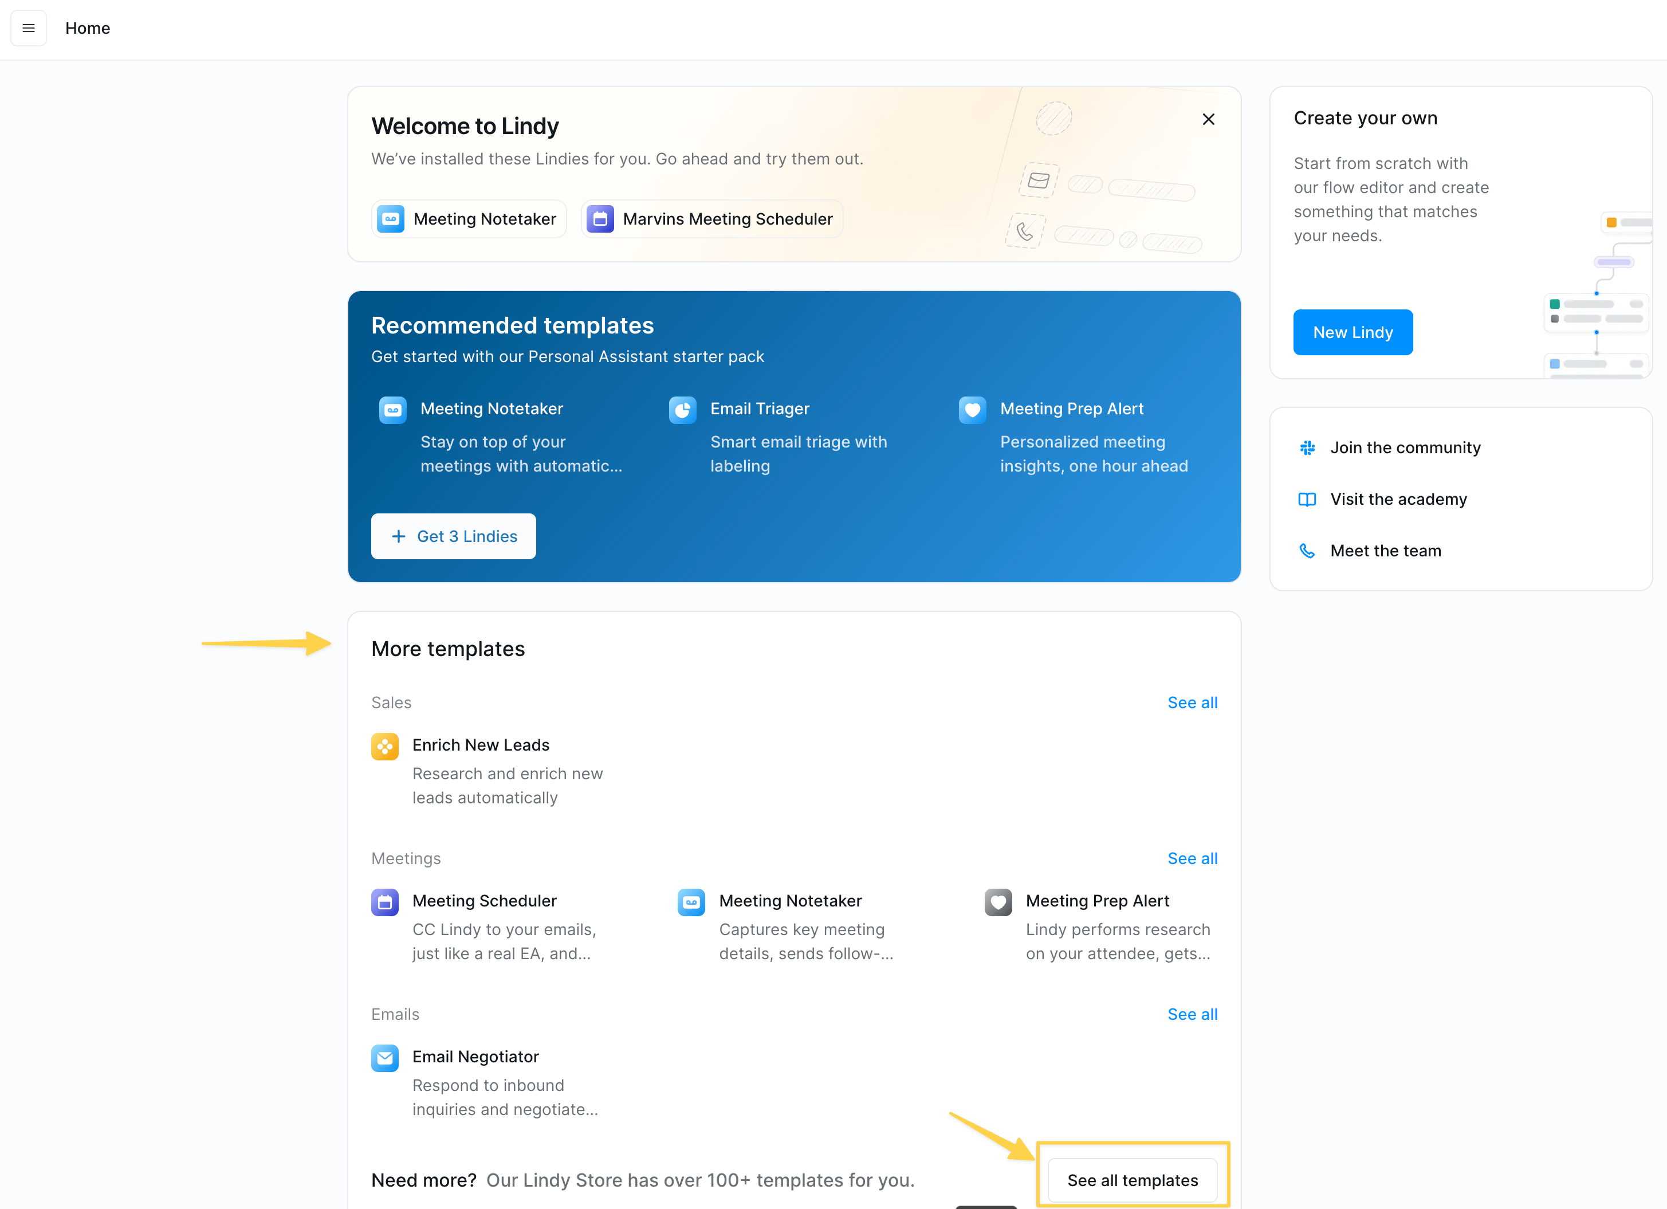This screenshot has width=1667, height=1209.
Task: Click the phone icon for Meet the team
Action: (x=1307, y=551)
